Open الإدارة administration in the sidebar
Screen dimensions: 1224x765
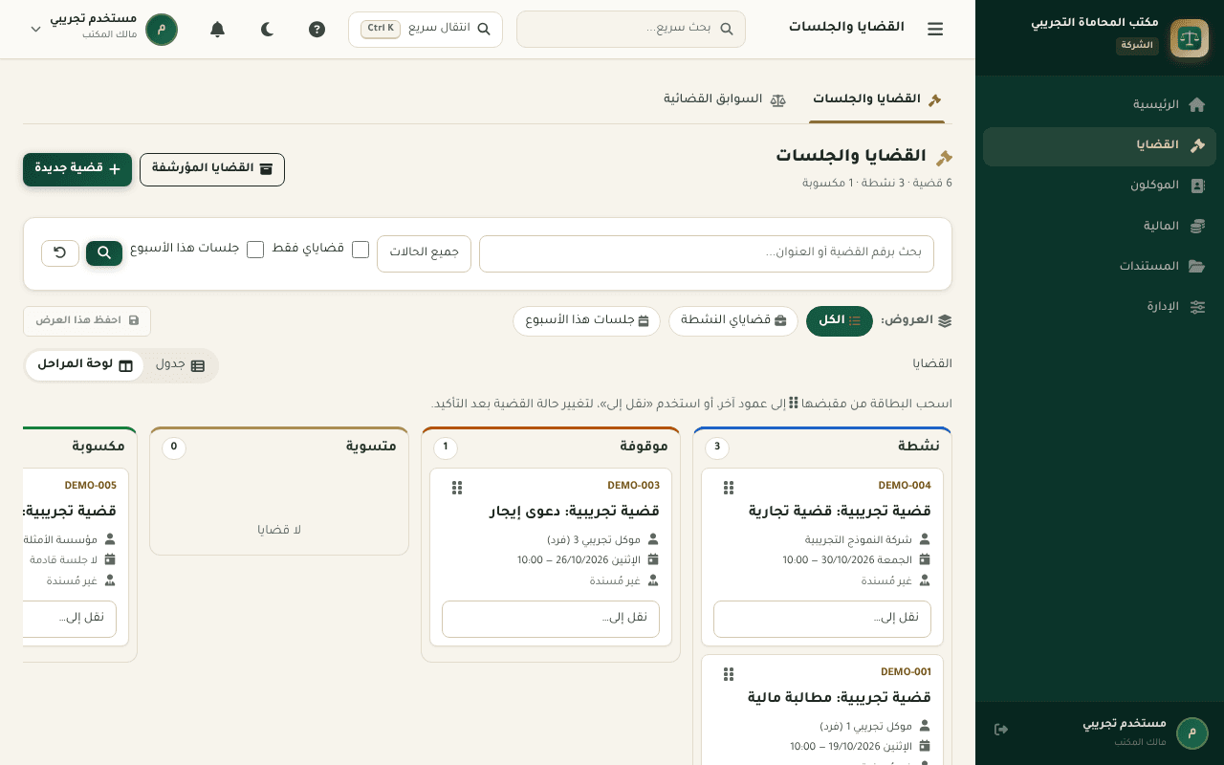point(1100,307)
